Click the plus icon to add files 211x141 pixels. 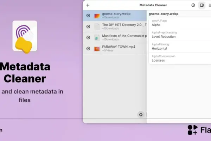click(88, 5)
